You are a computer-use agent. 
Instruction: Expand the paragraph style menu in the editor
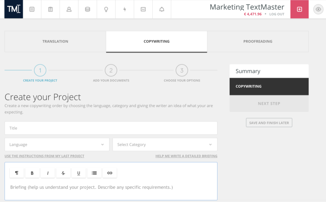pyautogui.click(x=17, y=173)
